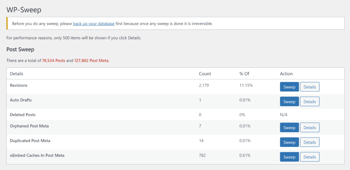Click the 19,534 Posts total
This screenshot has width=350, height=170.
coord(54,61)
